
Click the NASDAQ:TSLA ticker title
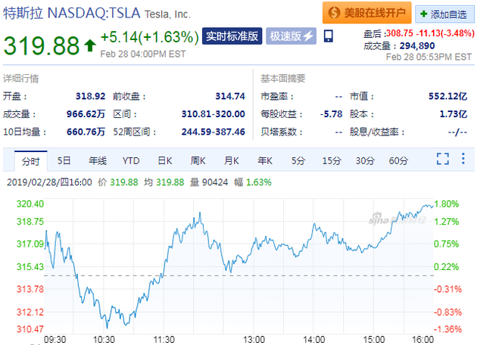94,13
